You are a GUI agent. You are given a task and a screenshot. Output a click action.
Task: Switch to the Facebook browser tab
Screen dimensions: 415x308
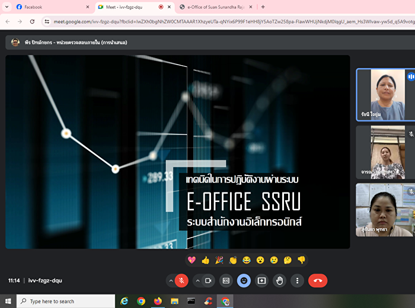point(47,7)
